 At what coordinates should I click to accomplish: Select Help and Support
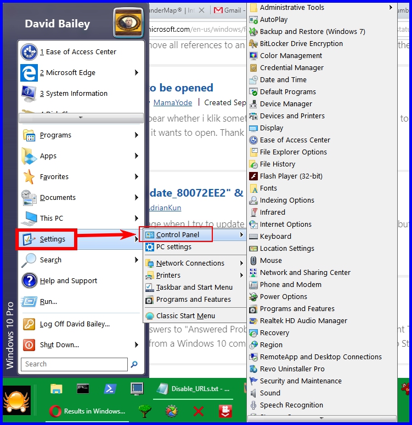(81, 281)
